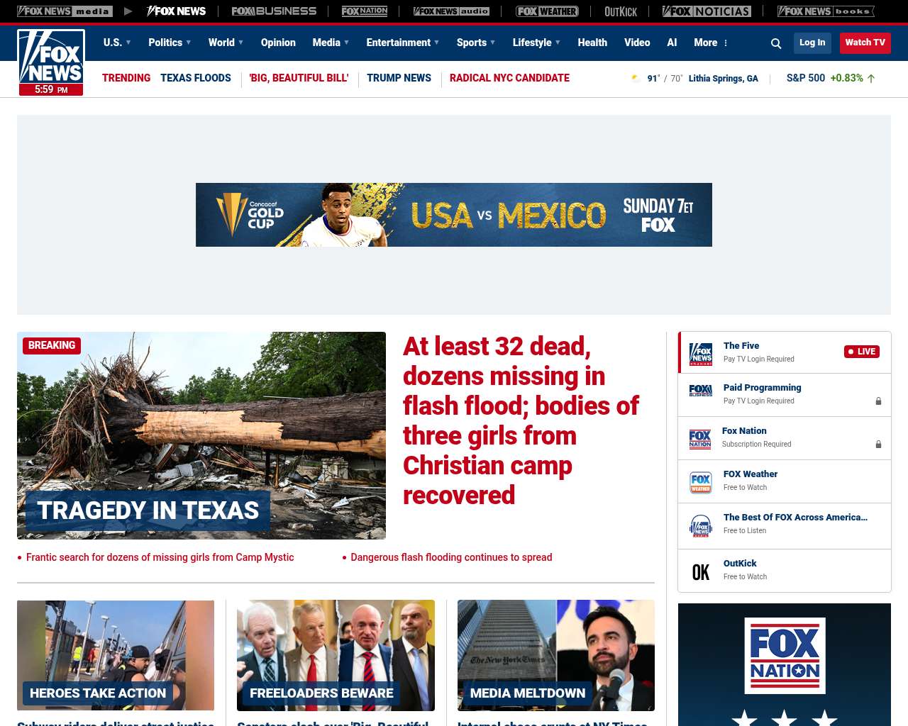This screenshot has width=908, height=726.
Task: Open OutKick free to watch row
Action: pos(785,571)
